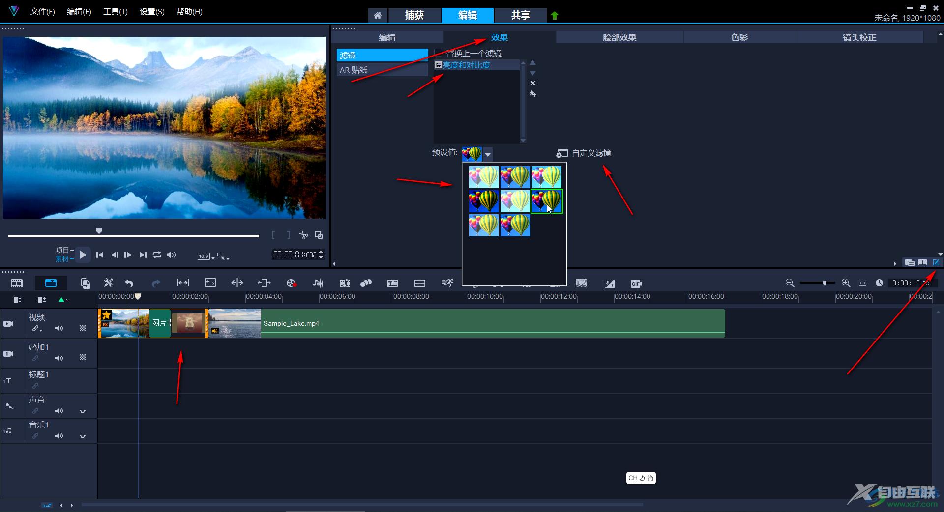Image resolution: width=944 pixels, height=512 pixels.
Task: Mute the 叠加1 track
Action: point(59,358)
